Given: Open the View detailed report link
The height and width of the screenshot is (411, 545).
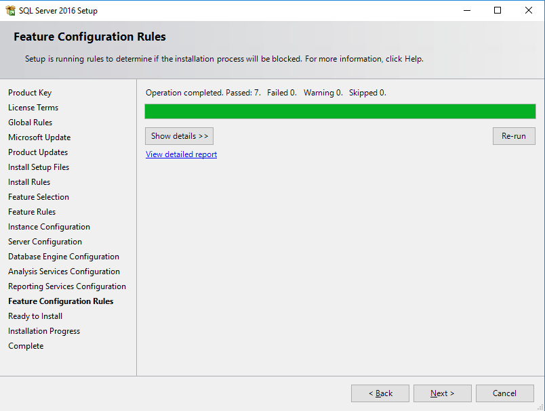Looking at the screenshot, I should 182,154.
